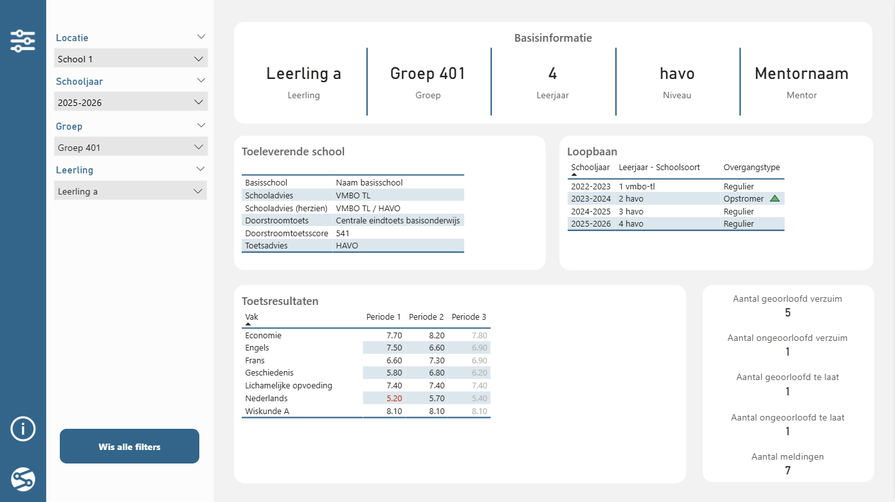Click the Wis alle filters button

(x=129, y=446)
